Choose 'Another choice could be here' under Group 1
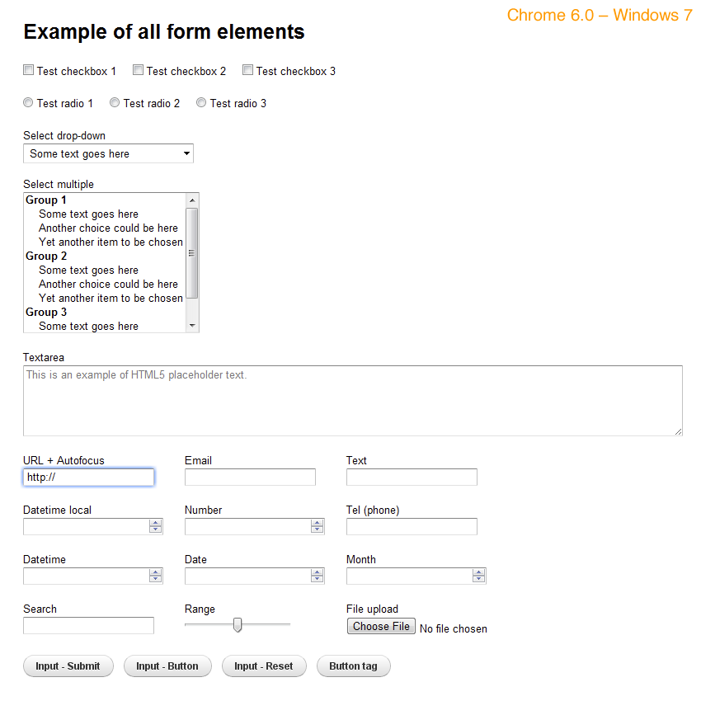The height and width of the screenshot is (701, 701). tap(108, 228)
